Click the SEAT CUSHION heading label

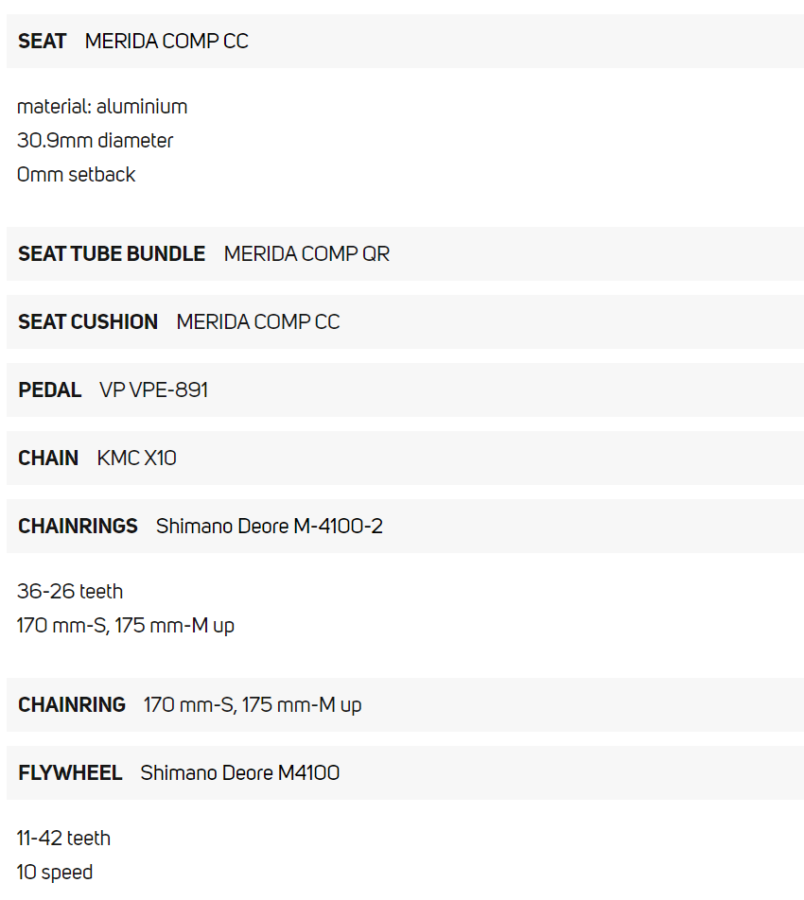pyautogui.click(x=88, y=322)
